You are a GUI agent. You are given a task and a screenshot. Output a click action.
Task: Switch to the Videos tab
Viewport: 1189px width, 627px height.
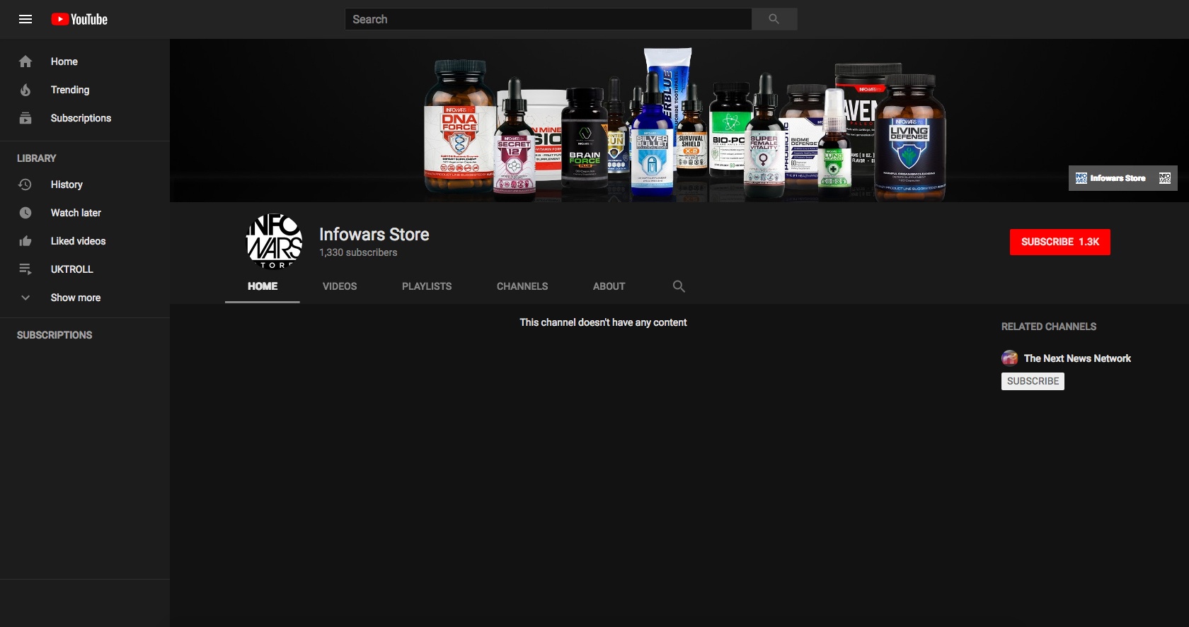(x=340, y=286)
